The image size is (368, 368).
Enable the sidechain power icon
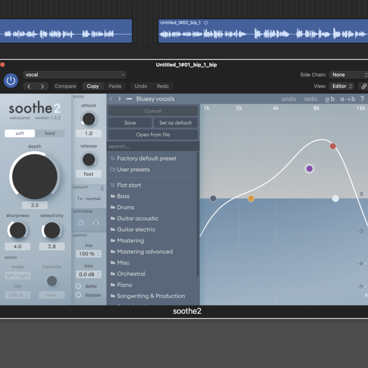click(81, 223)
